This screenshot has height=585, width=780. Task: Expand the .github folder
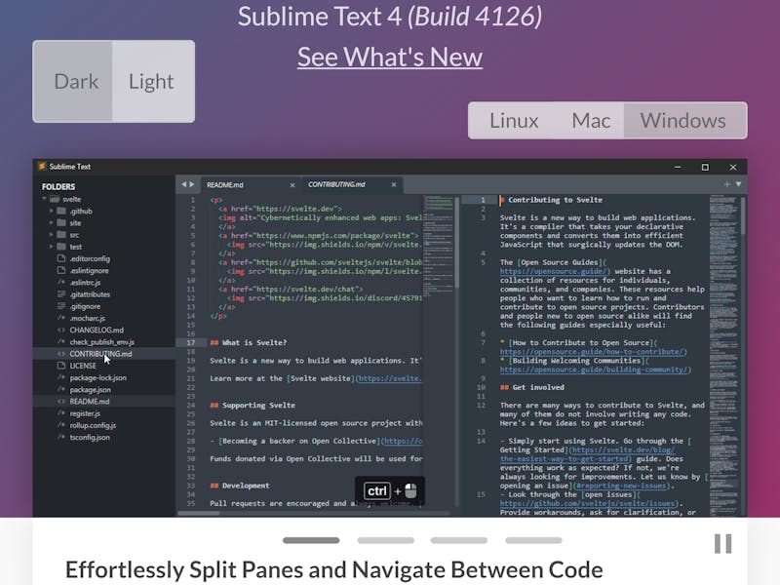click(50, 211)
